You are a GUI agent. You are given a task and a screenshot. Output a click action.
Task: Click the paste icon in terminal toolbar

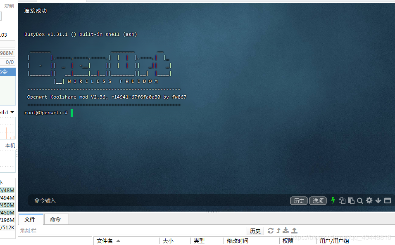351,200
